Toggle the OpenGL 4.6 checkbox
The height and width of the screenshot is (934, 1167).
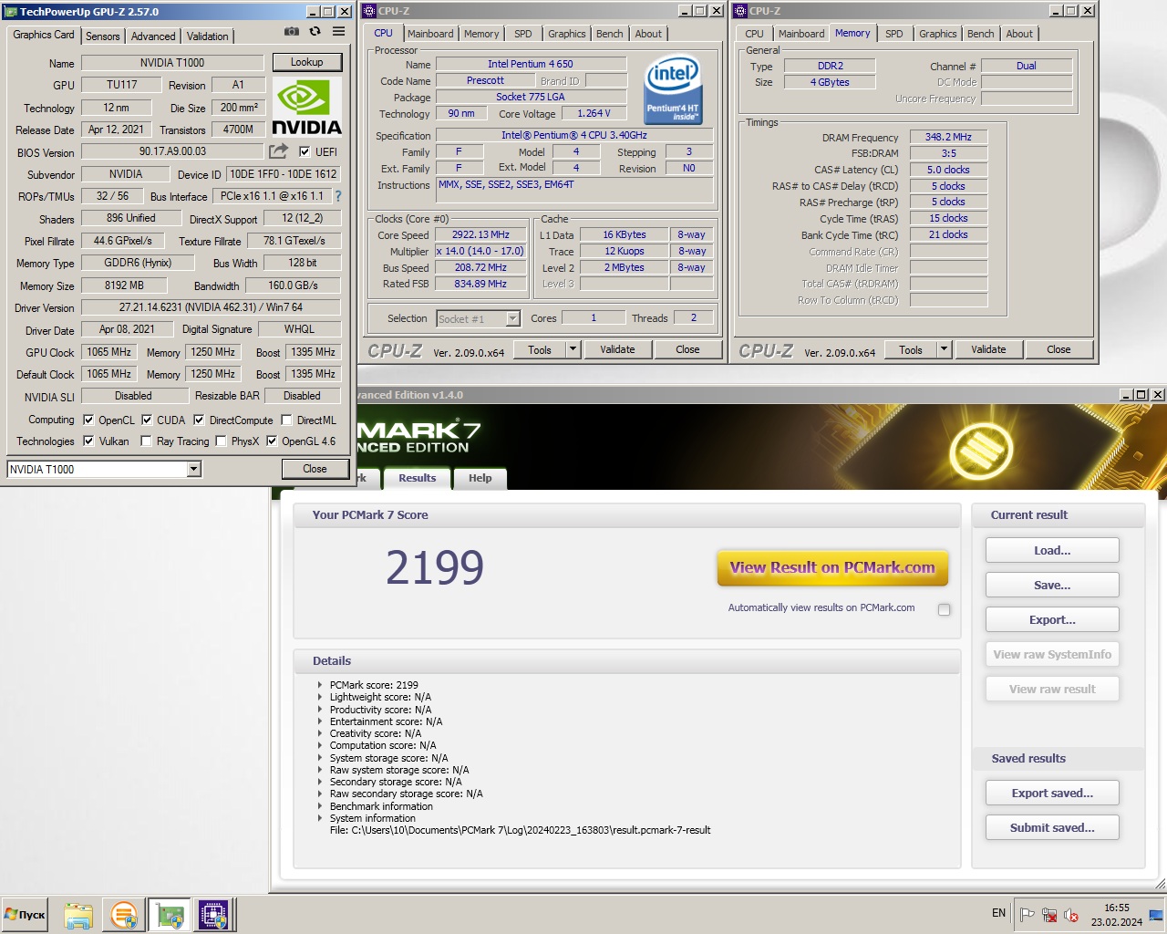pyautogui.click(x=272, y=441)
